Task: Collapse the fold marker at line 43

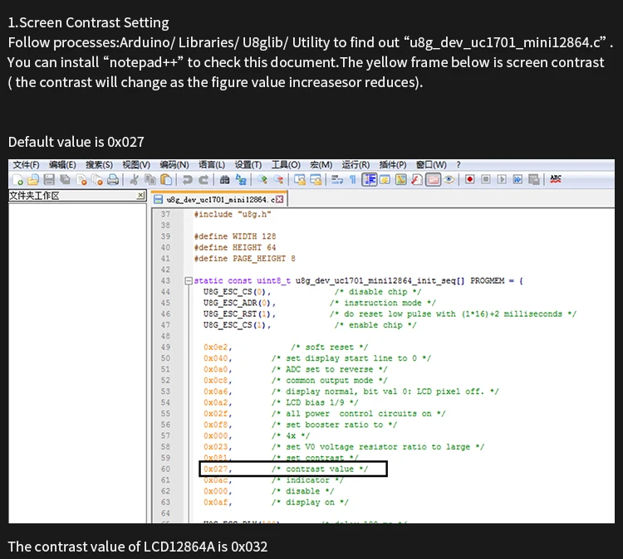Action: click(189, 281)
